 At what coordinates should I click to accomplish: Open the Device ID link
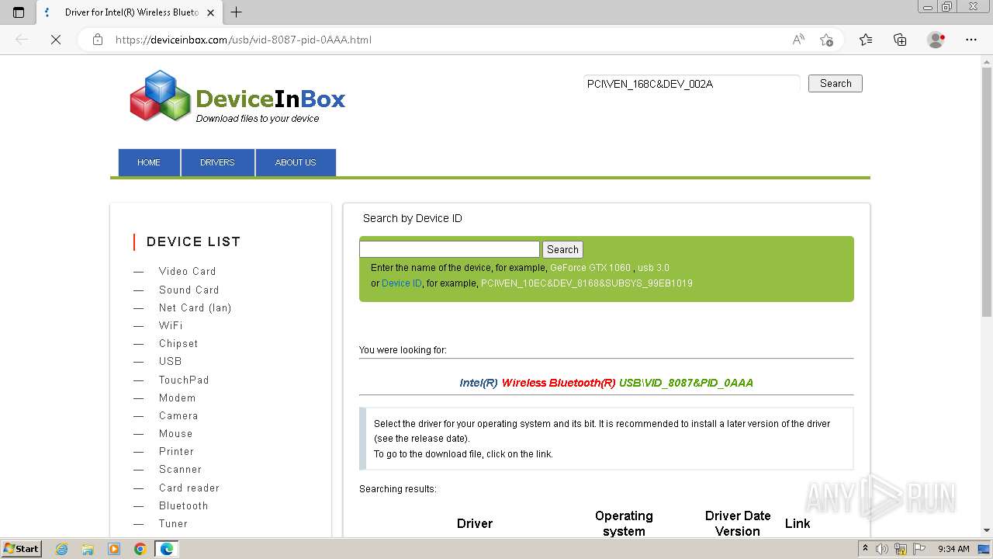(x=402, y=283)
